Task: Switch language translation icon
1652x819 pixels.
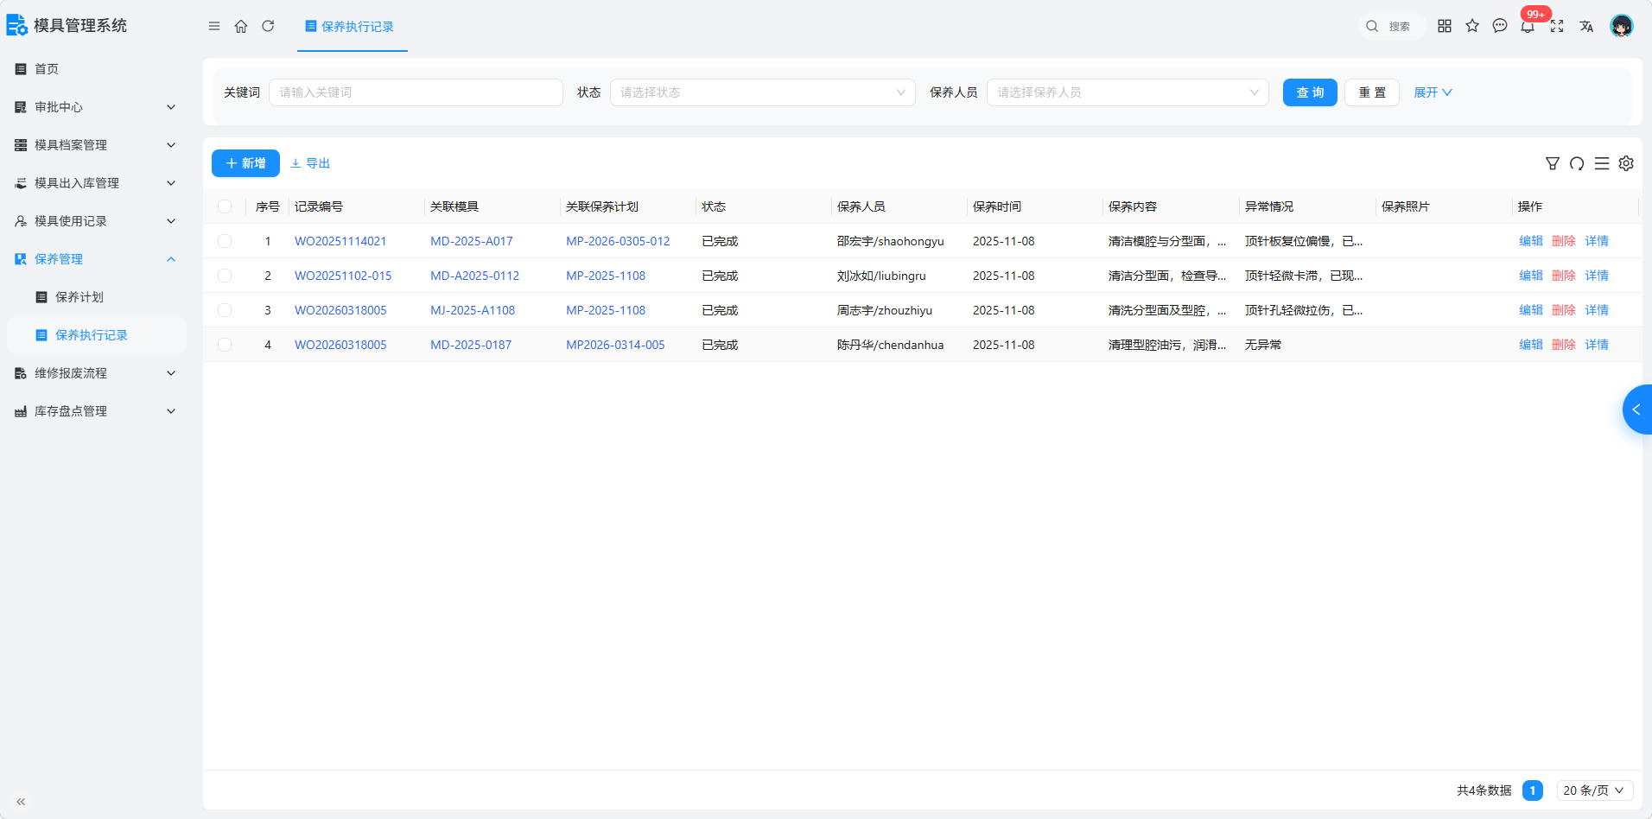Action: tap(1586, 26)
